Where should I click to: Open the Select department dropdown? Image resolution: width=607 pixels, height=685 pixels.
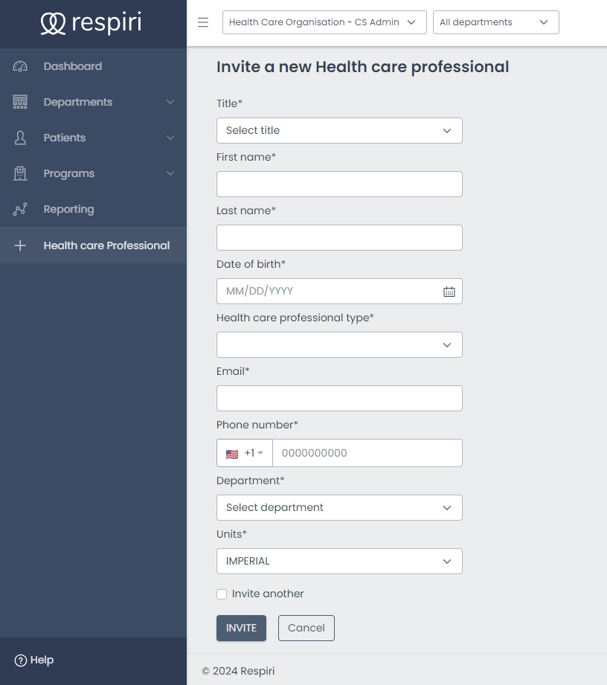tap(339, 508)
